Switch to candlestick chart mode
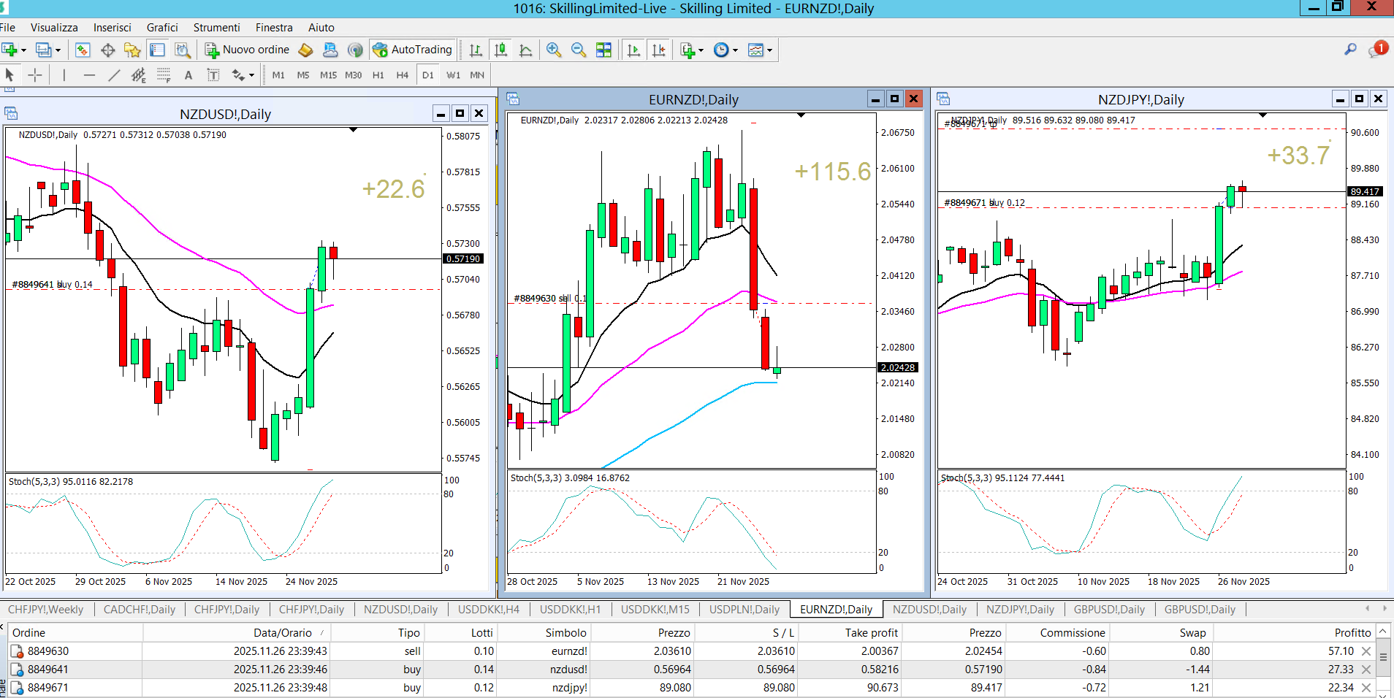This screenshot has height=698, width=1394. [x=500, y=50]
